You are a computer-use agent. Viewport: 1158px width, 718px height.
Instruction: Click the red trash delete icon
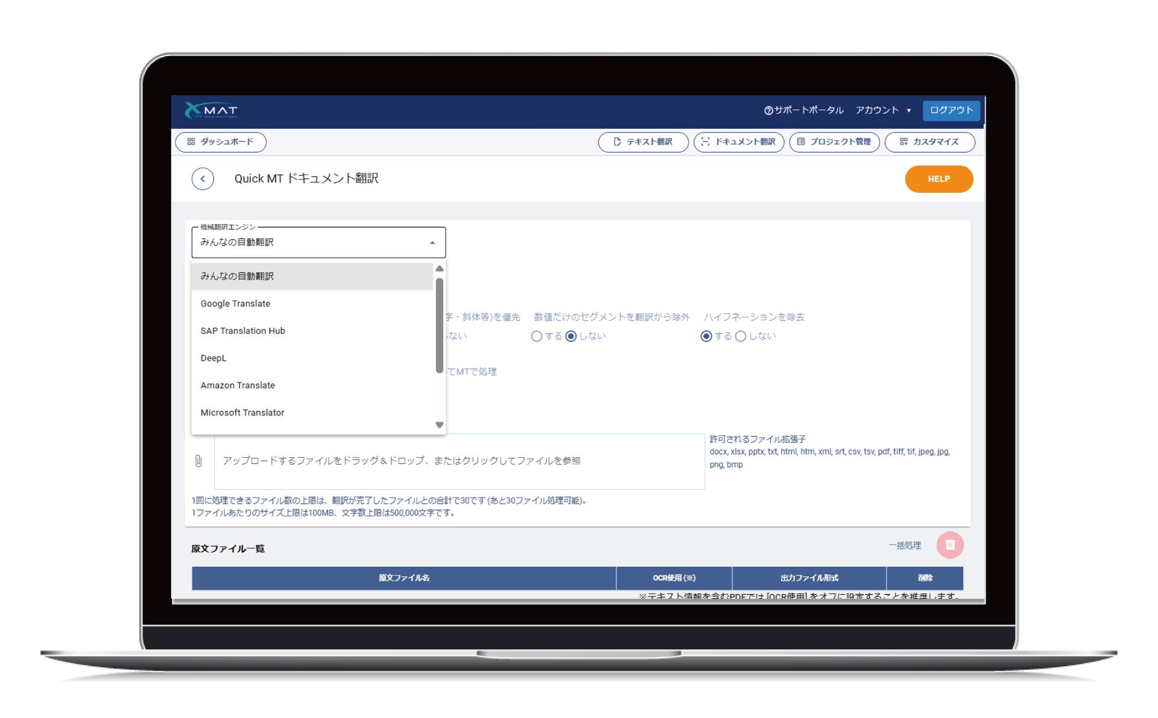click(949, 545)
